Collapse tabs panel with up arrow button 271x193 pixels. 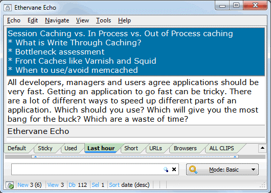click(262, 148)
